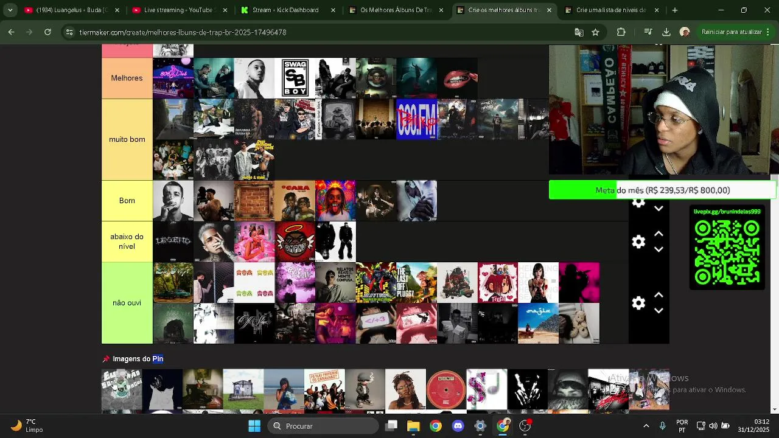Open the taskbar Settings gear app

pos(480,426)
